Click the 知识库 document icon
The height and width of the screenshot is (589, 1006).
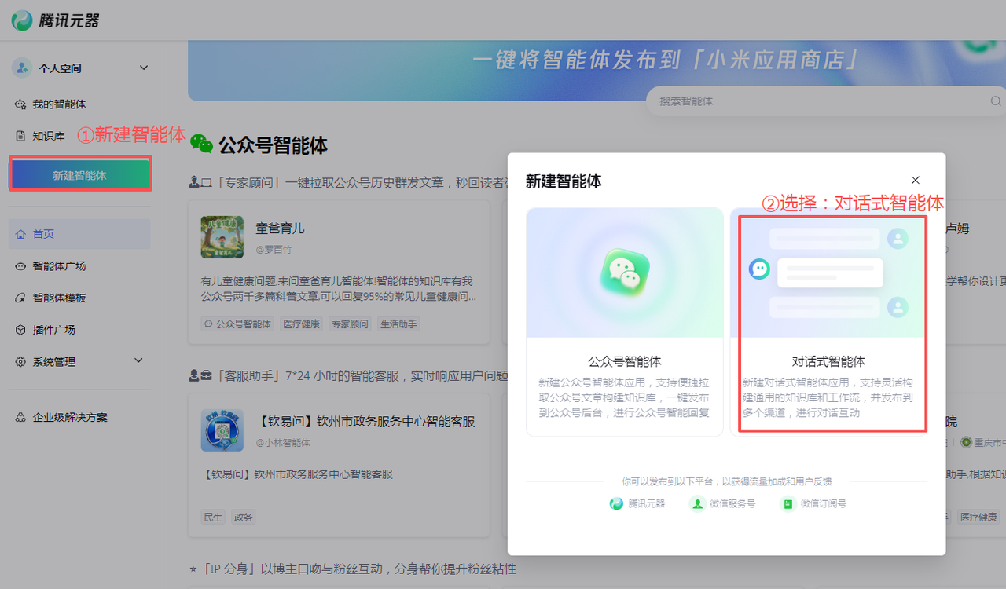pos(21,136)
